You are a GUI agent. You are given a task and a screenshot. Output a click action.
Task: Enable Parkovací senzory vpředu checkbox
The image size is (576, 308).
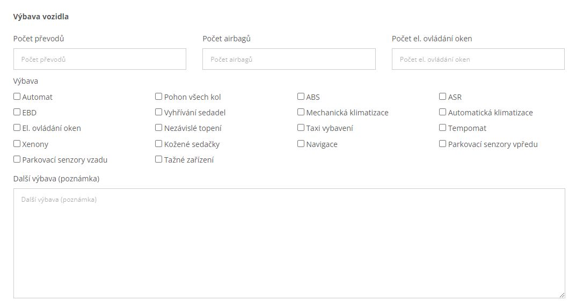[x=443, y=144]
